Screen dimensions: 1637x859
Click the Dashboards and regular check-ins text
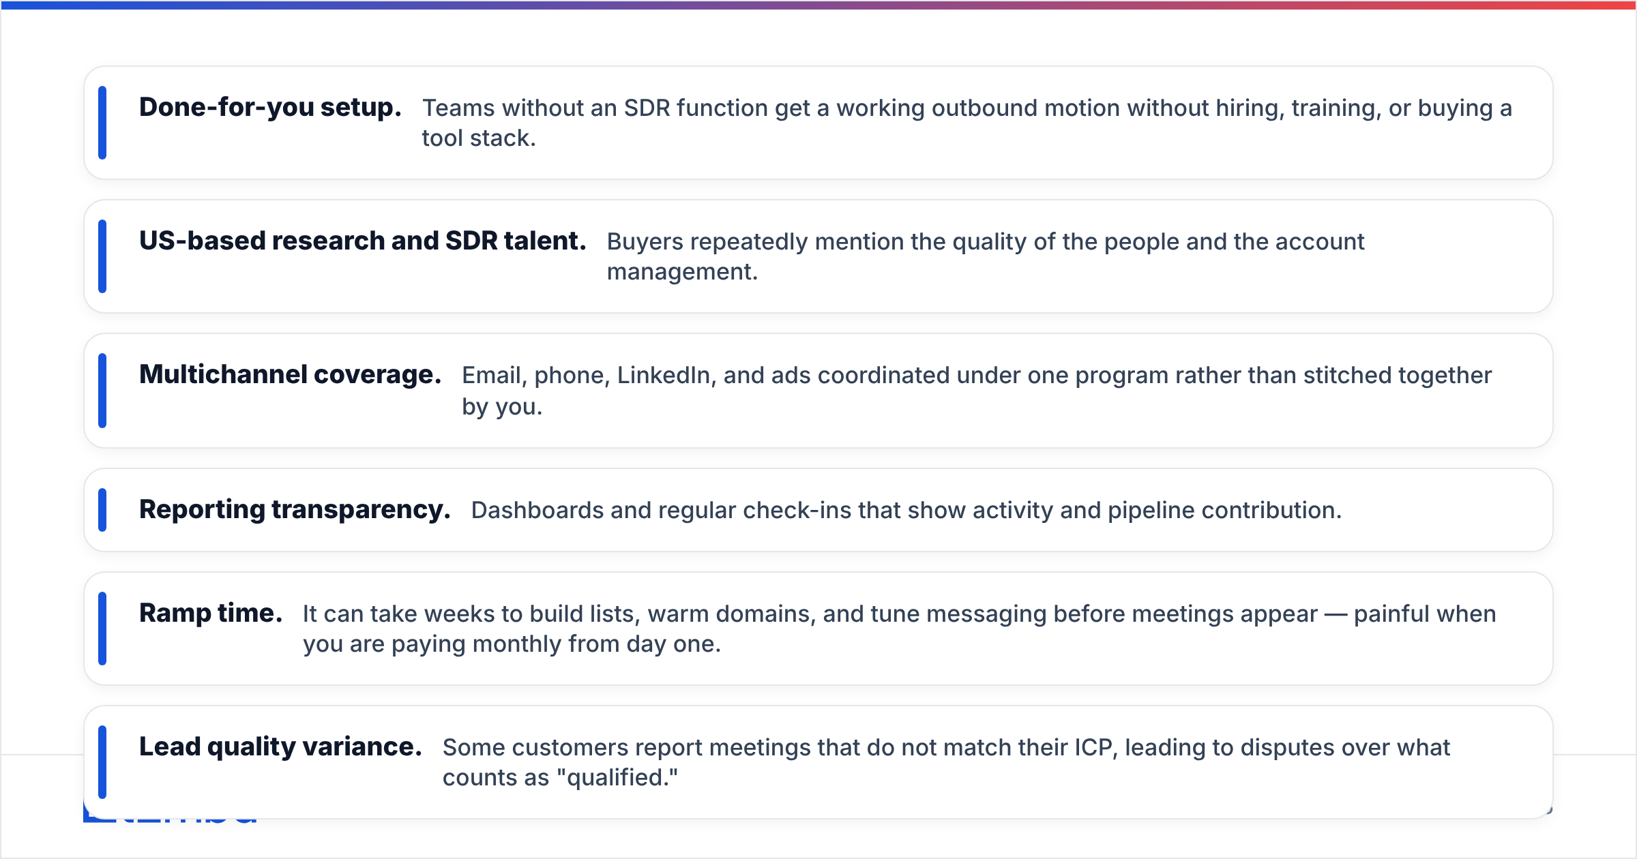click(906, 510)
